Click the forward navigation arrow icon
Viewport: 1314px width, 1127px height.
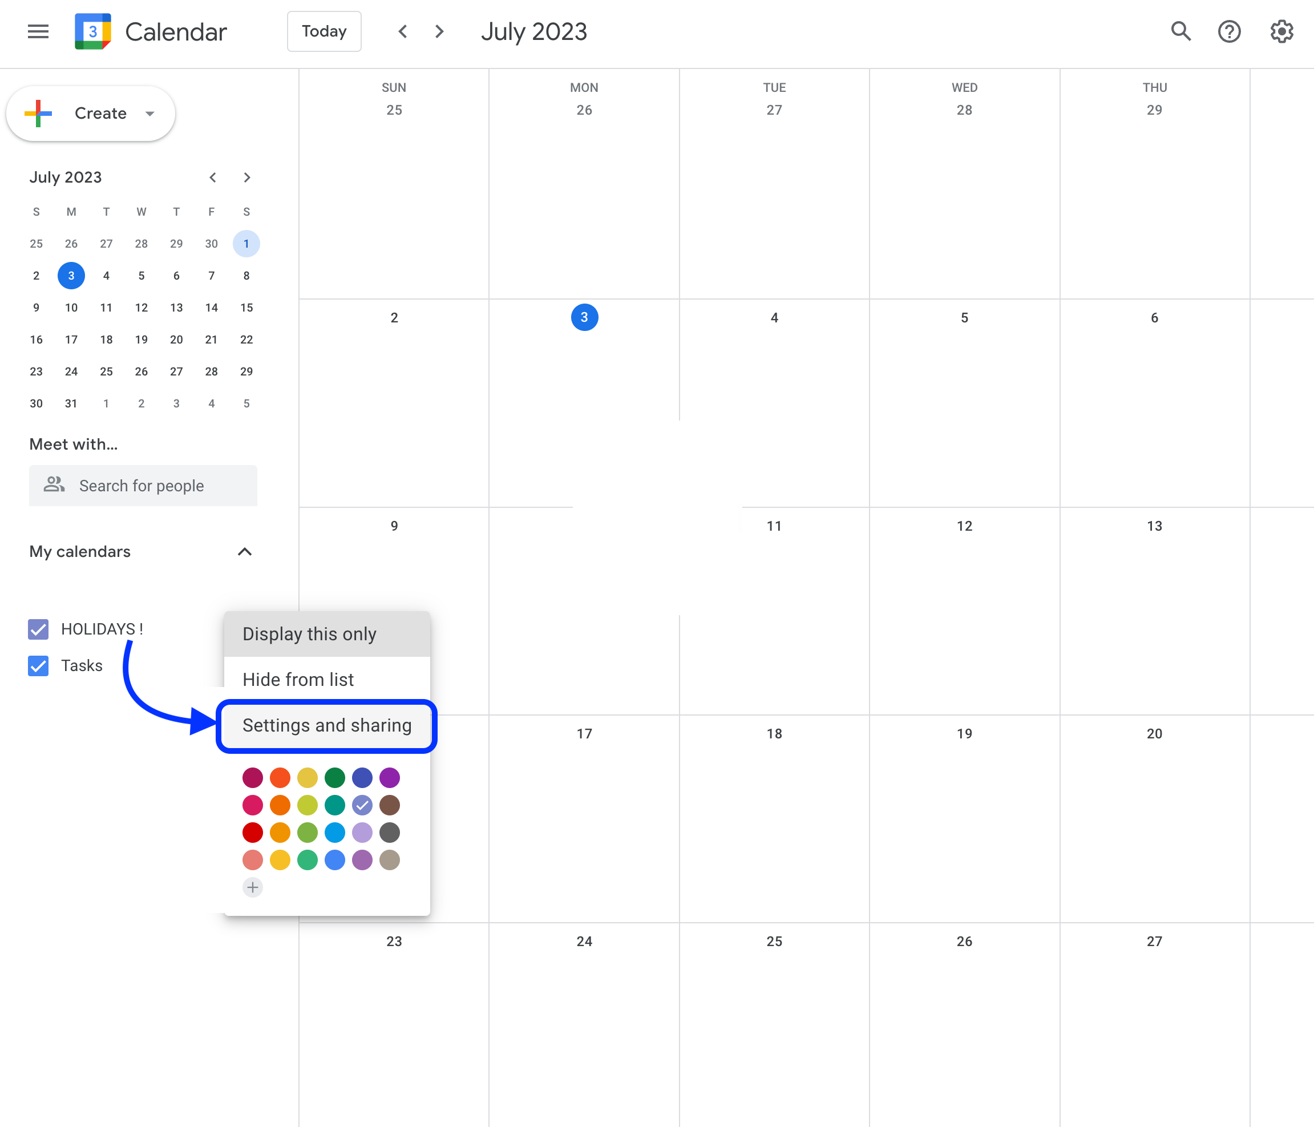tap(440, 31)
